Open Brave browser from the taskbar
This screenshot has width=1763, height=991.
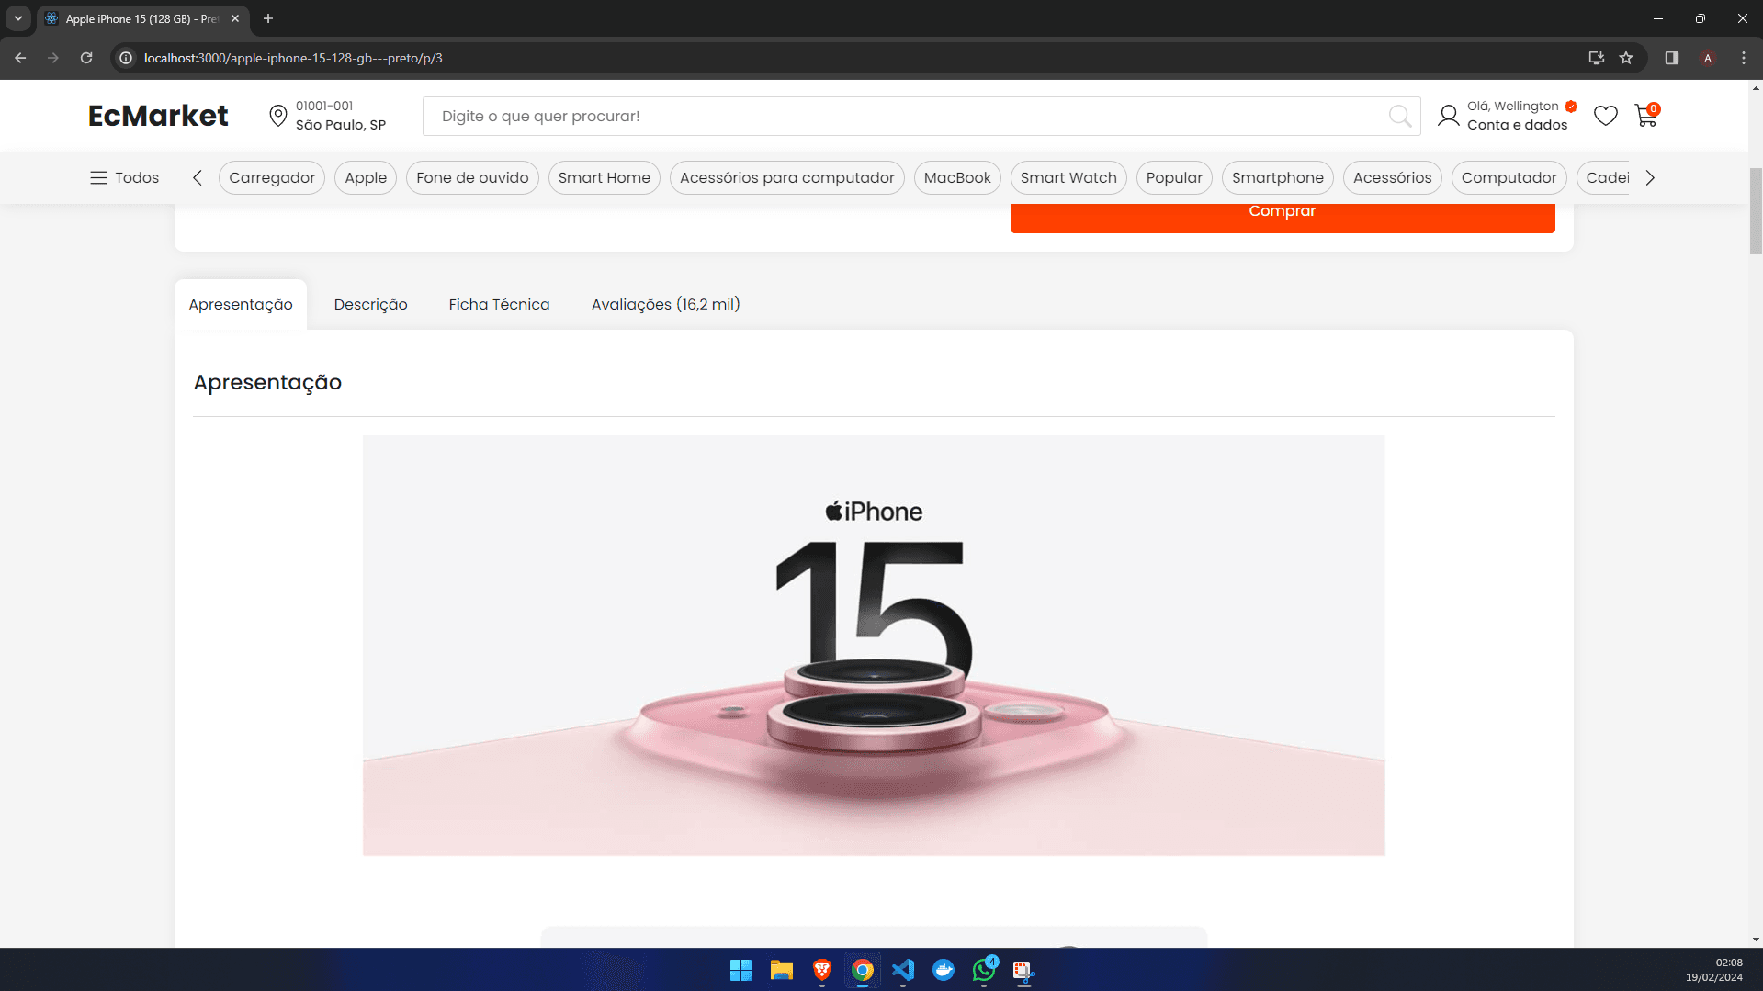pos(822,970)
